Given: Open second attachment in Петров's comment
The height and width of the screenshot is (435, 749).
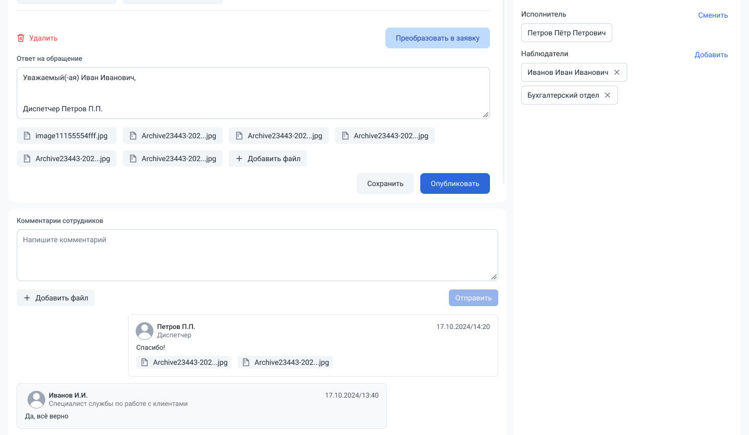Looking at the screenshot, I should (x=285, y=362).
